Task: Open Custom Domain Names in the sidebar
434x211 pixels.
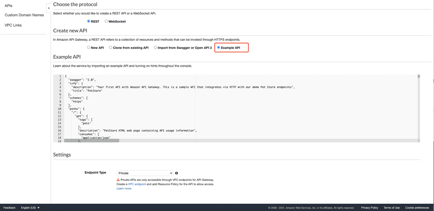Action: [24, 15]
